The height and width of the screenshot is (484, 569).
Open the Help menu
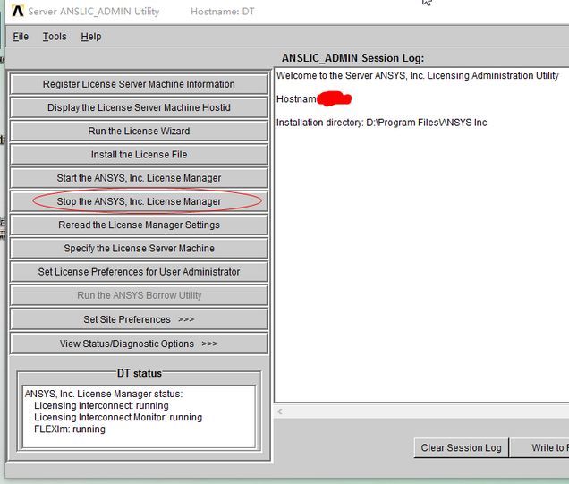91,37
